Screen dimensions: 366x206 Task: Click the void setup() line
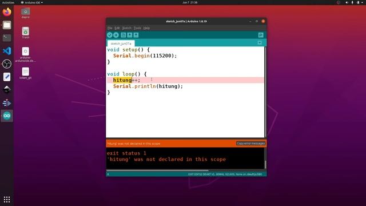tap(128, 50)
